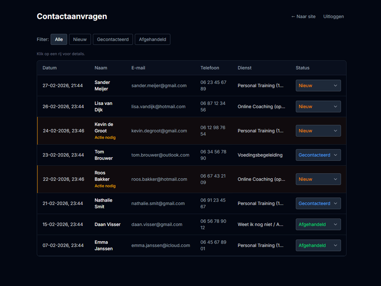Click email nathalie.smit@gmail.com
This screenshot has width=381, height=286.
coord(158,204)
